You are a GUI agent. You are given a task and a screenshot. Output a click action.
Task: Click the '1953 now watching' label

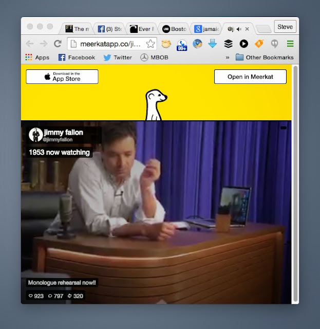tap(60, 152)
